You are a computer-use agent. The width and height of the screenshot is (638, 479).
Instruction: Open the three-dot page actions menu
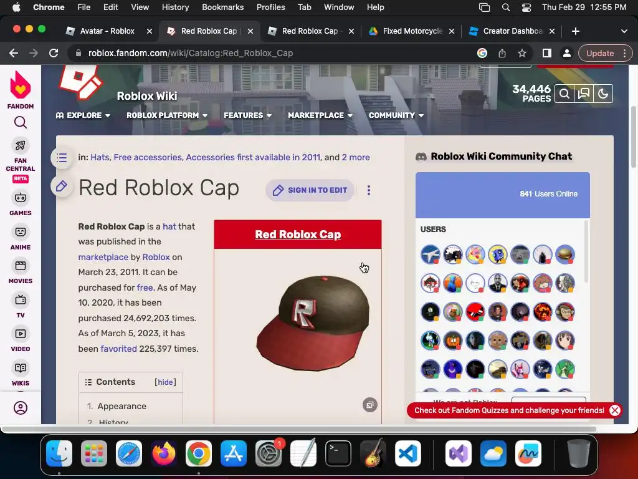(x=369, y=190)
